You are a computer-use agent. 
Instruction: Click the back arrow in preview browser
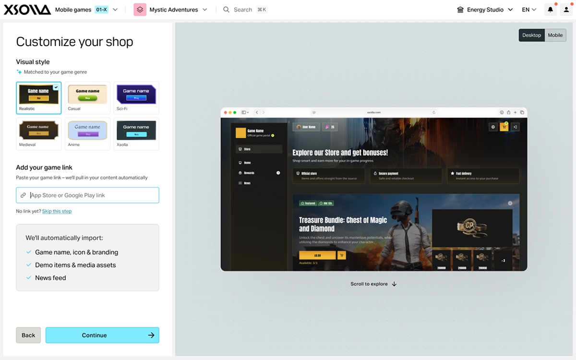tap(257, 112)
